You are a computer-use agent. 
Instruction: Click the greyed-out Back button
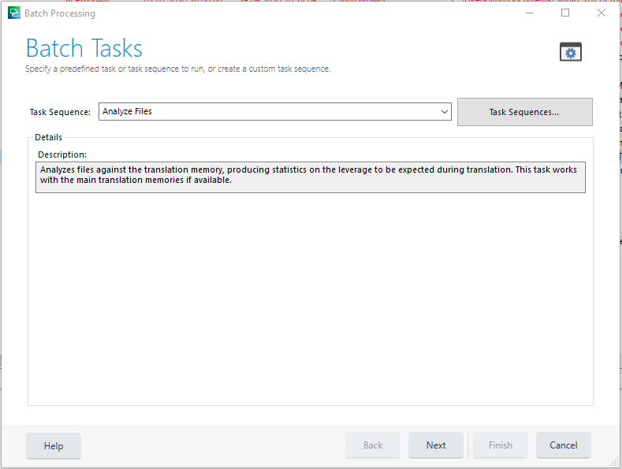373,445
